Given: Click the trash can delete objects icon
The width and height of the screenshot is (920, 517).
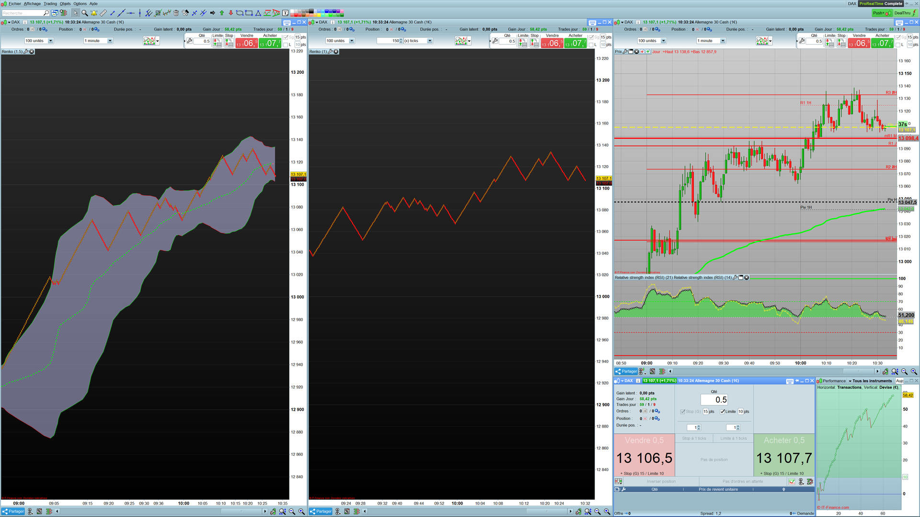Looking at the screenshot, I should (x=176, y=13).
